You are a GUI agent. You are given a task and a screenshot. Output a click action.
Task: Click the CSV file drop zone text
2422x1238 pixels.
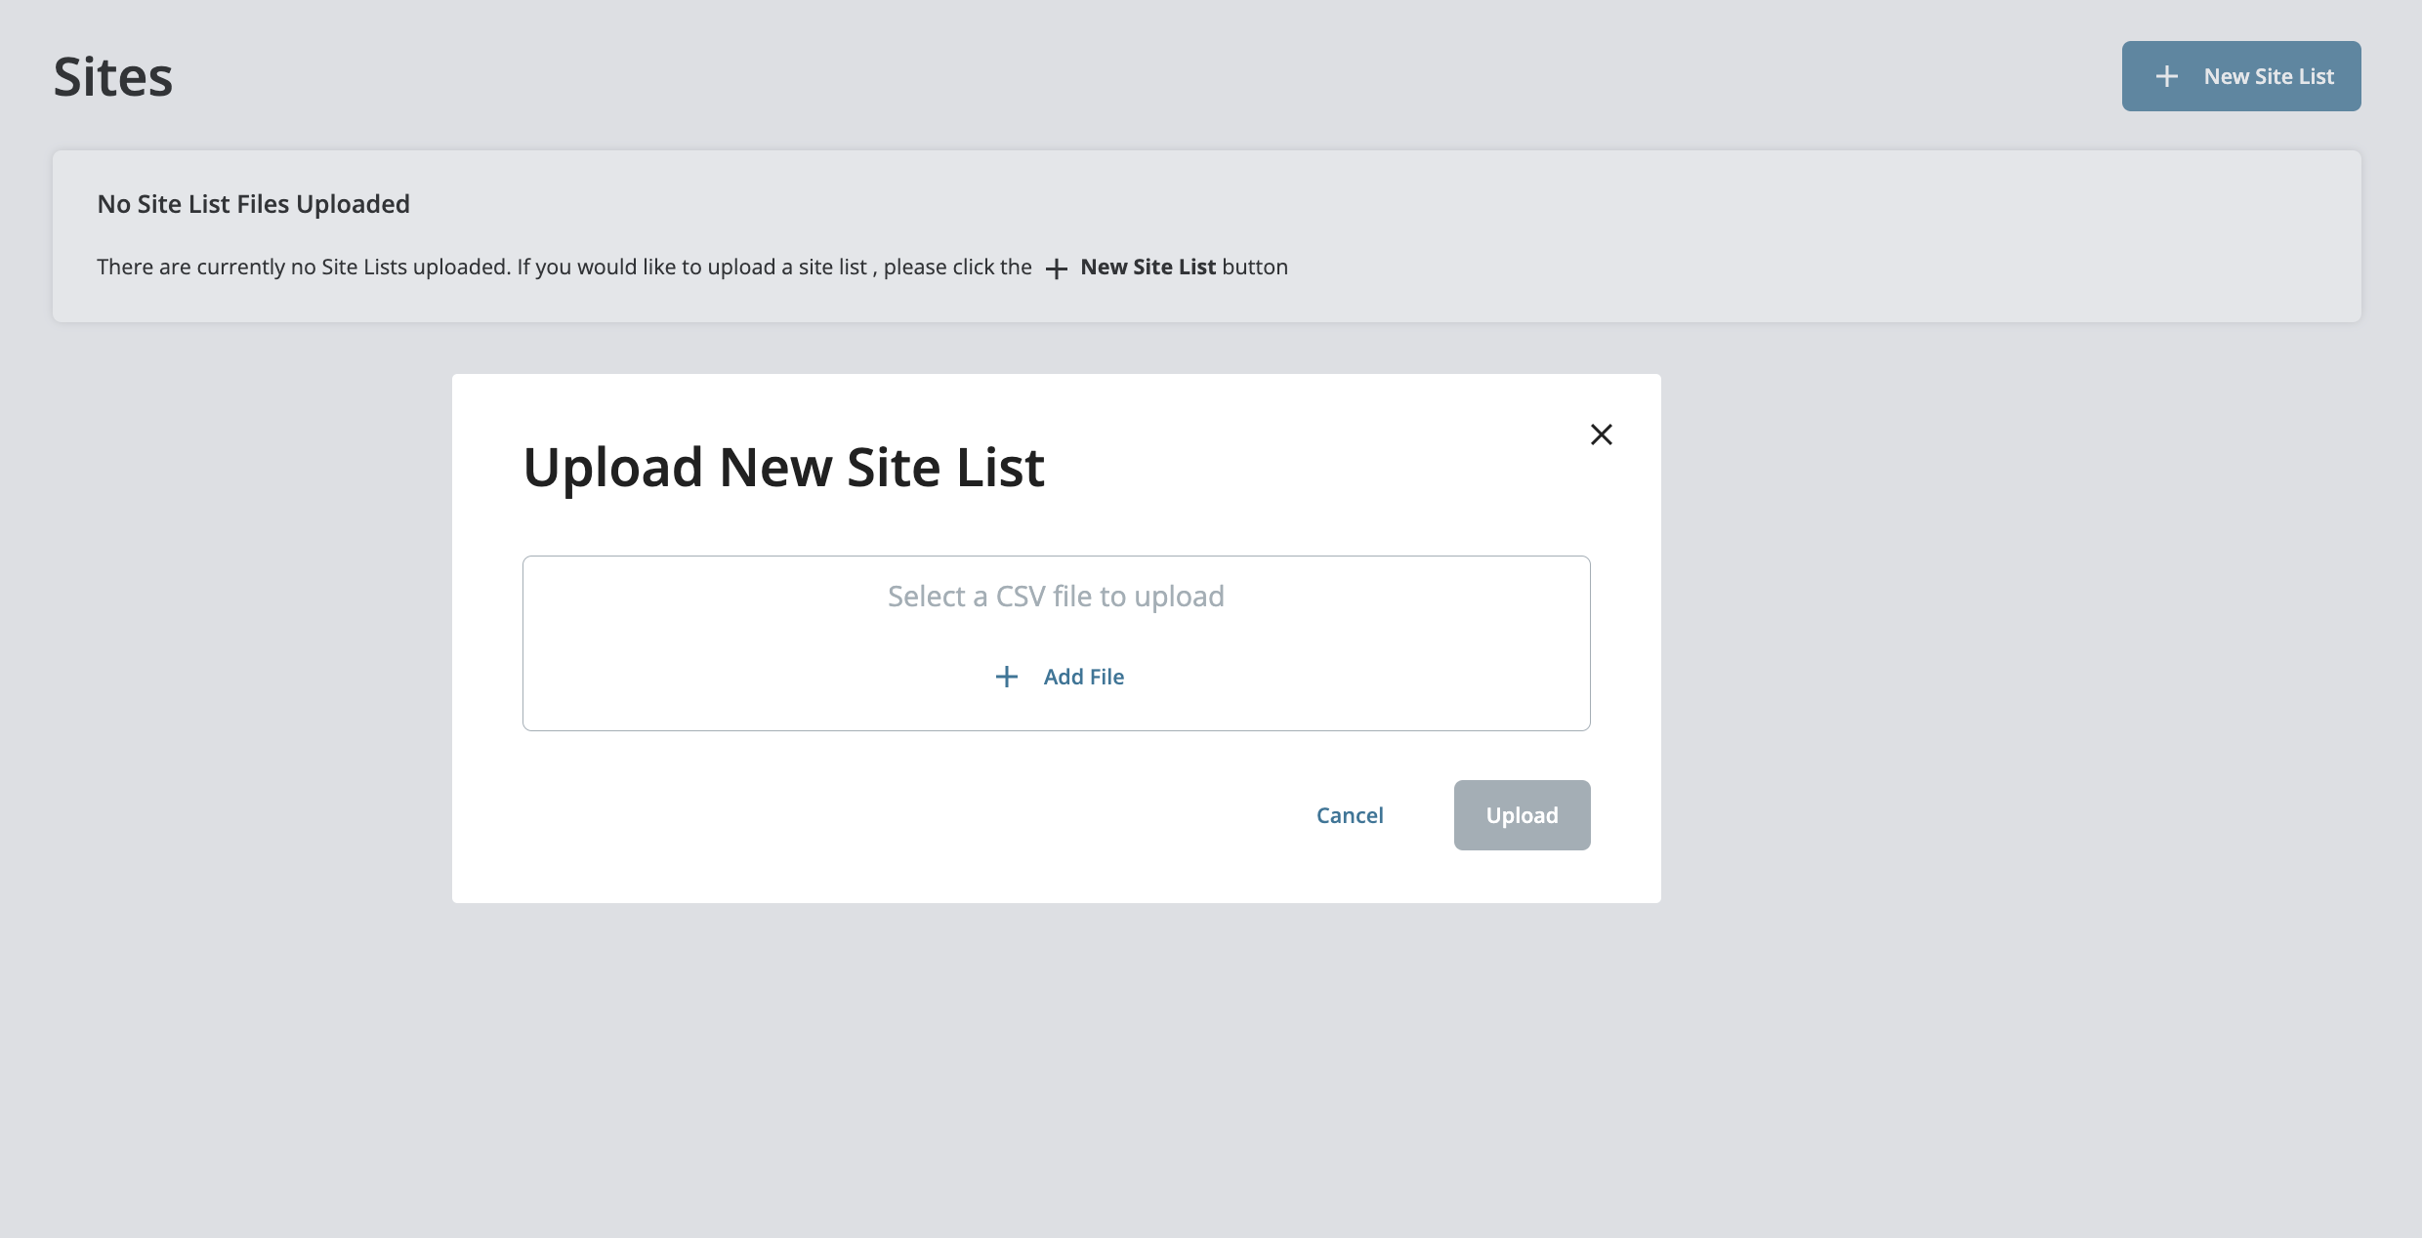(x=1056, y=596)
